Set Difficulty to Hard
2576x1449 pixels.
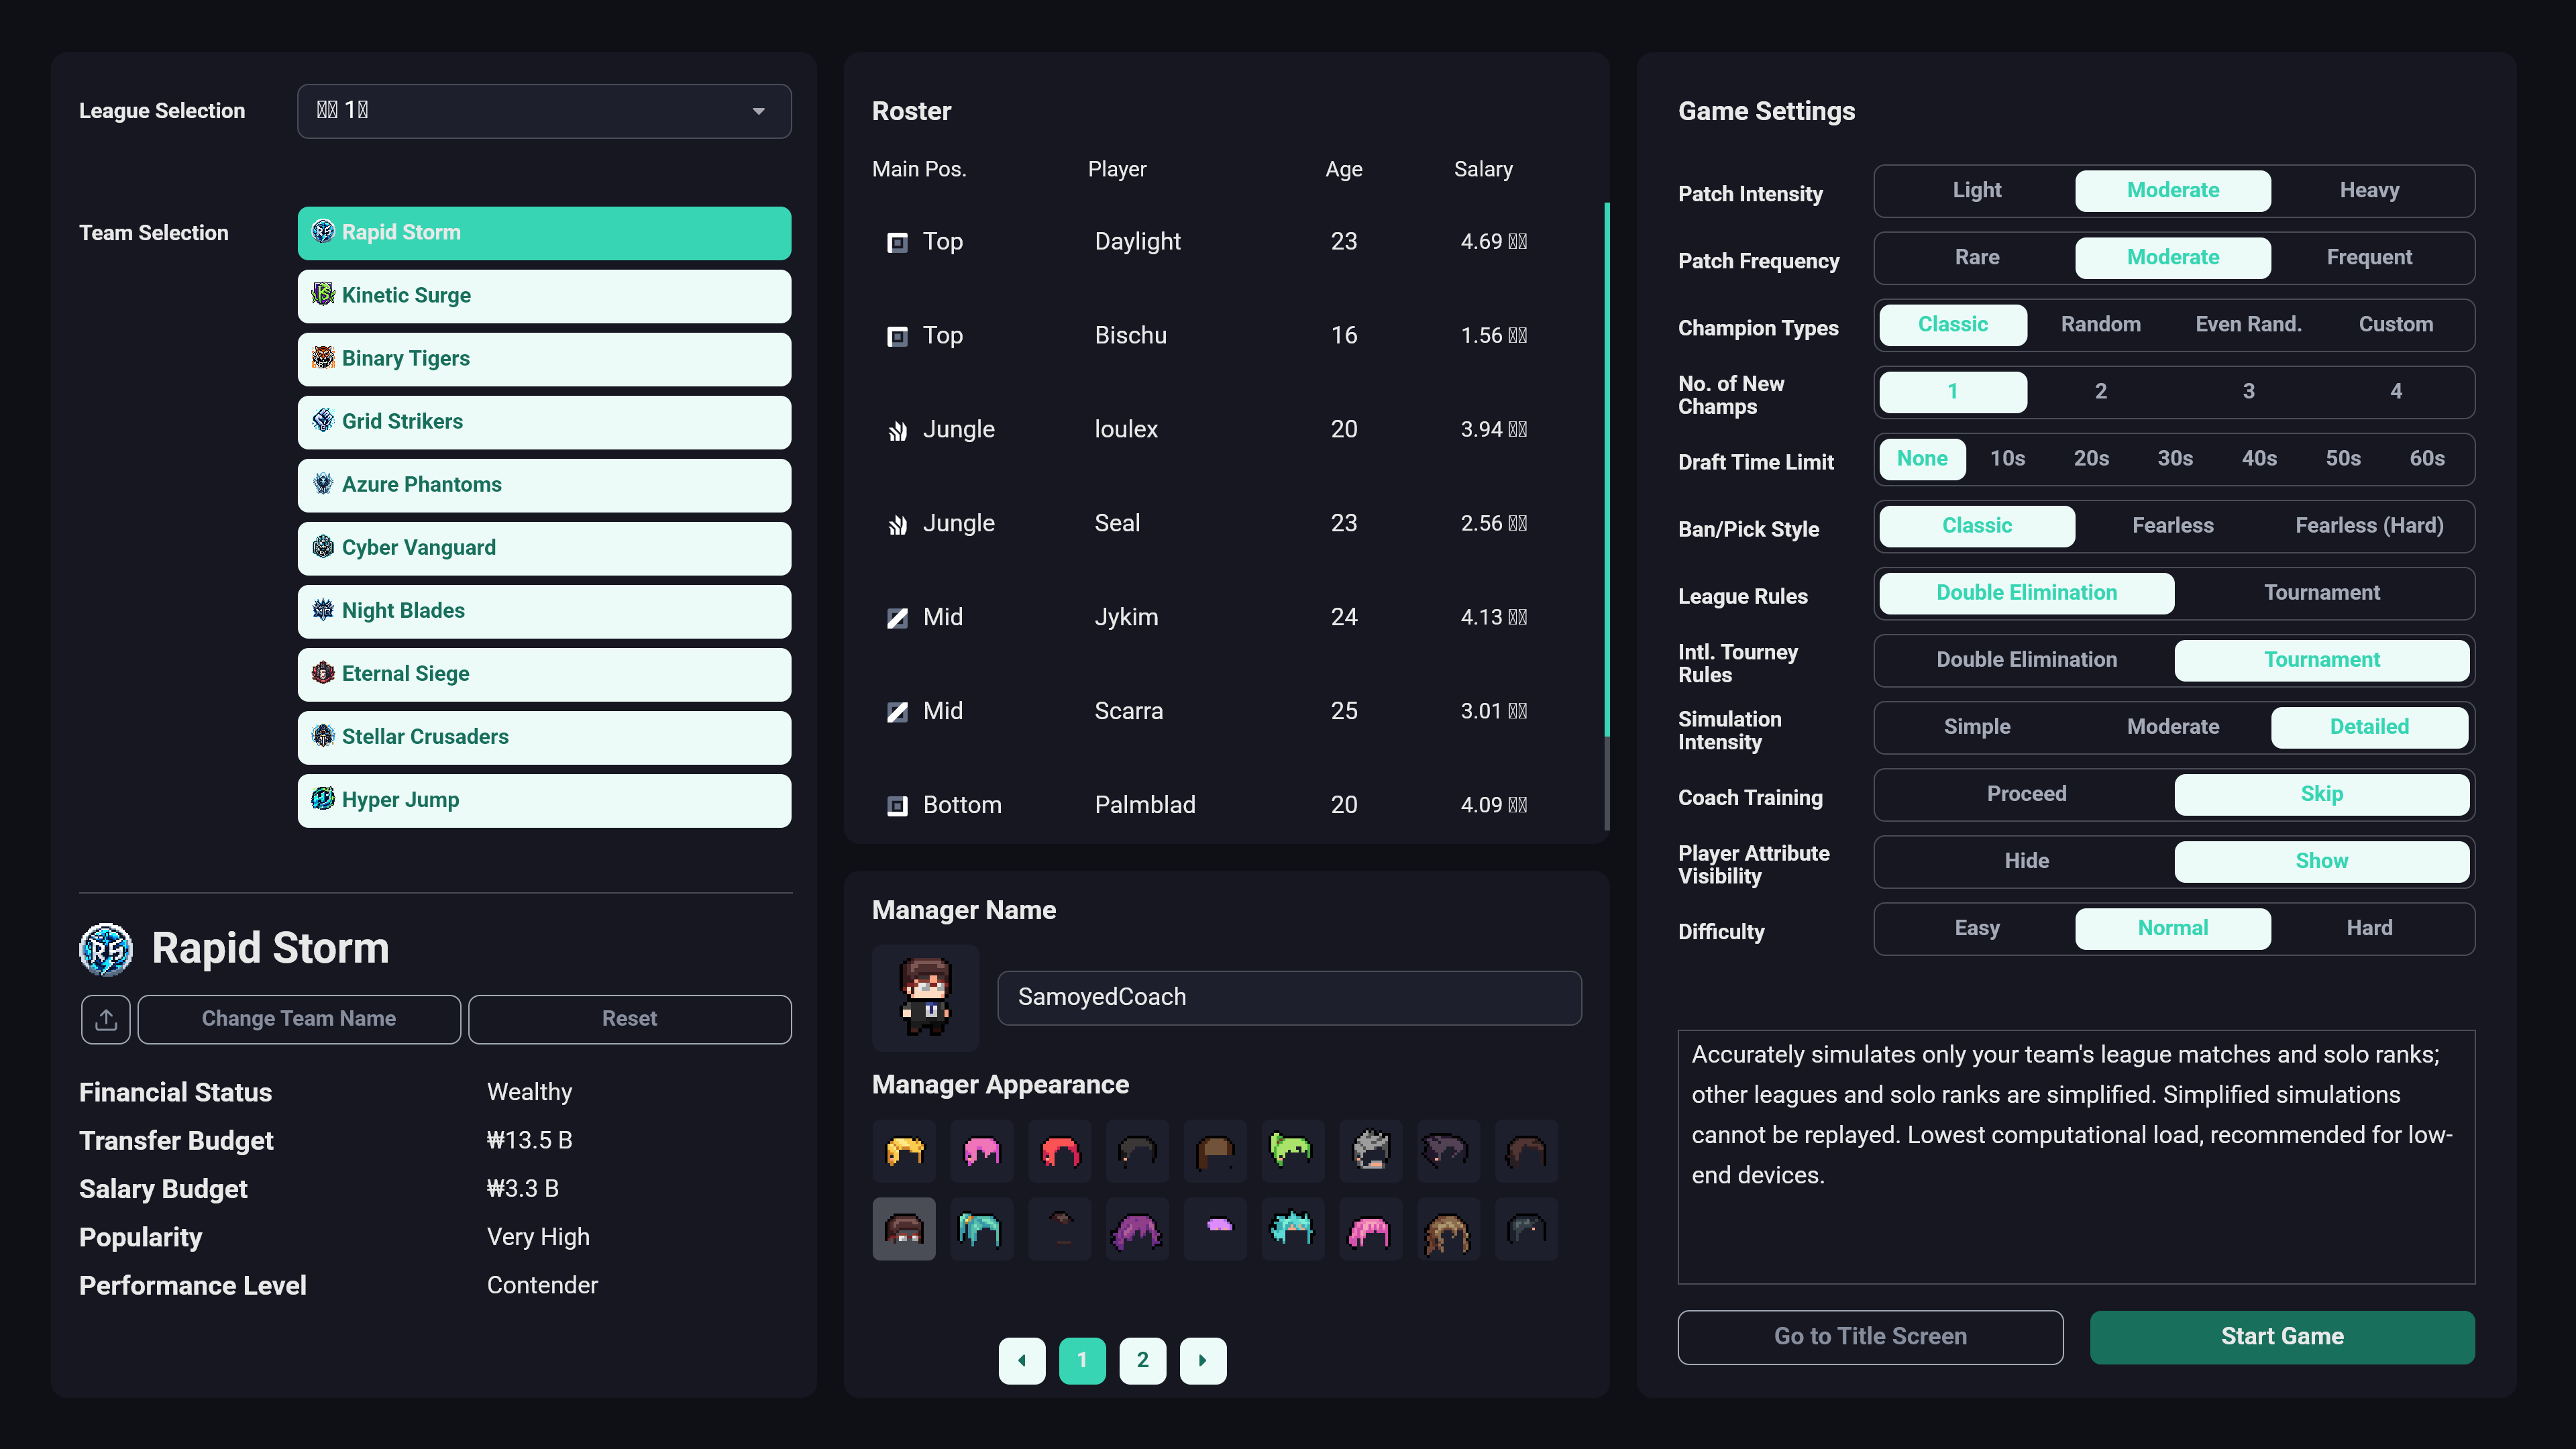2369,928
